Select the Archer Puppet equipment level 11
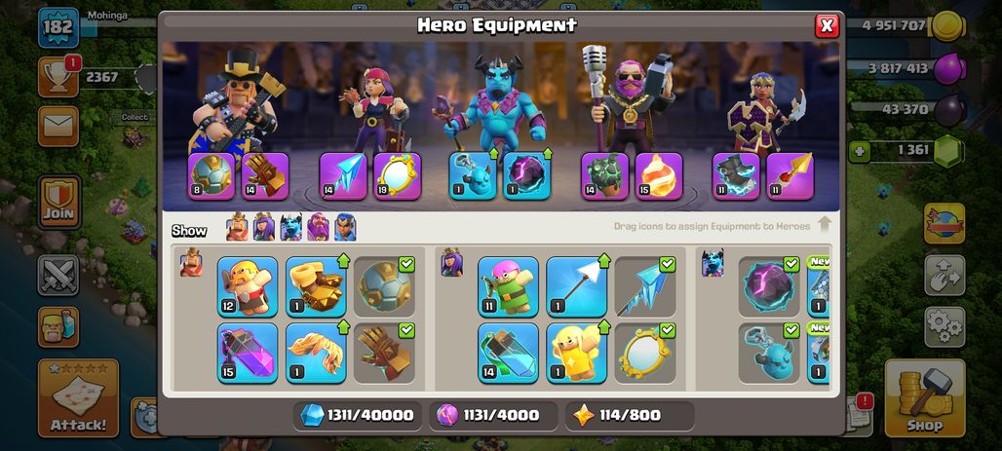This screenshot has height=451, width=1002. 508,286
